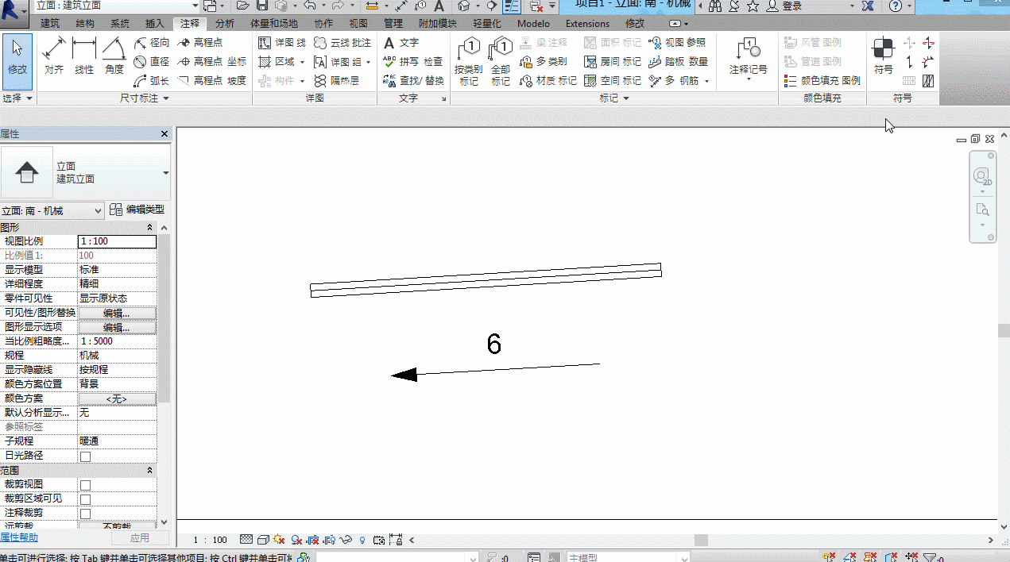Click 按类别 标记 tag by category
1010x562 pixels.
[469, 62]
